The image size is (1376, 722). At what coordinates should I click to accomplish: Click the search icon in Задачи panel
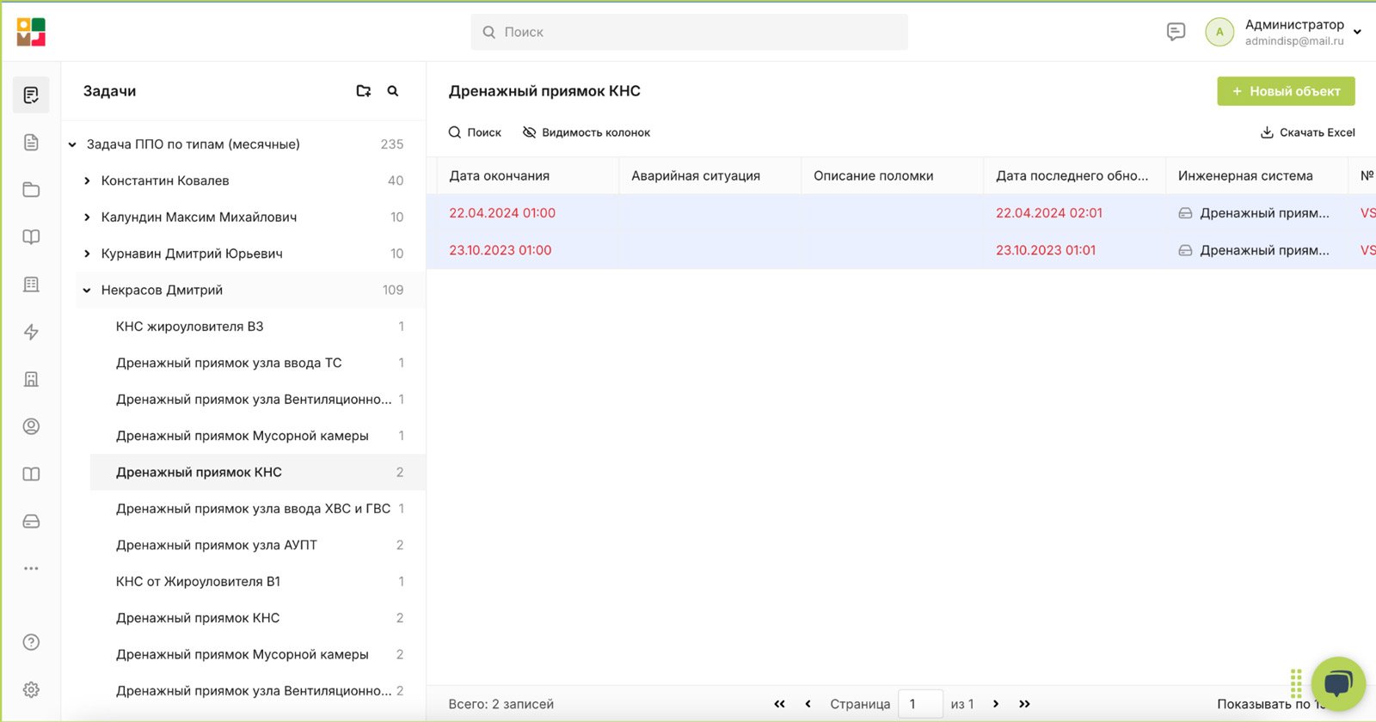pyautogui.click(x=393, y=91)
